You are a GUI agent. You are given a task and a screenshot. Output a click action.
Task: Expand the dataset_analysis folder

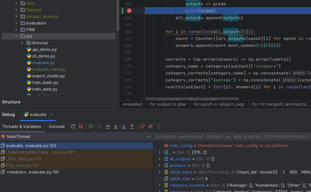pyautogui.click(x=16, y=16)
